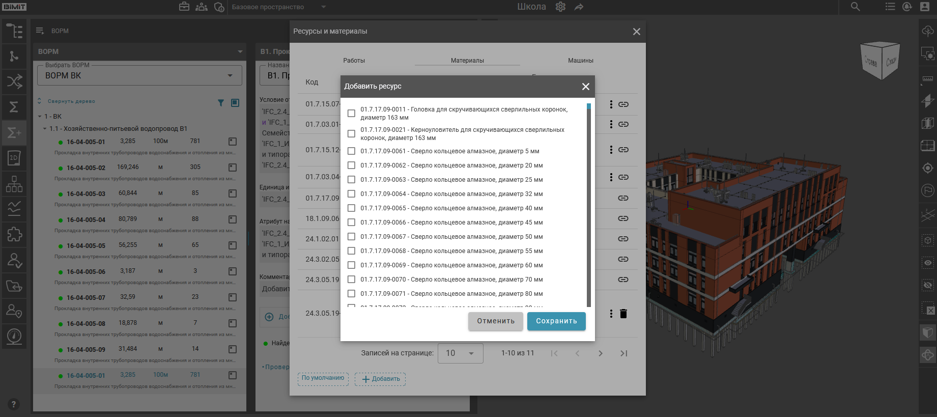Viewport: 937px width, 417px height.
Task: Switch to the Работы tab
Action: [x=354, y=61]
